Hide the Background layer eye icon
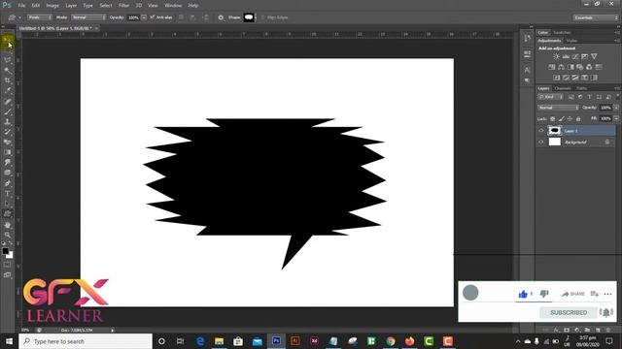622x349 pixels. pos(541,142)
